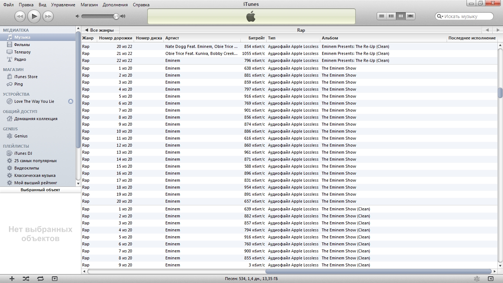Switch to plain song list view
This screenshot has width=503, height=283.
point(381,16)
